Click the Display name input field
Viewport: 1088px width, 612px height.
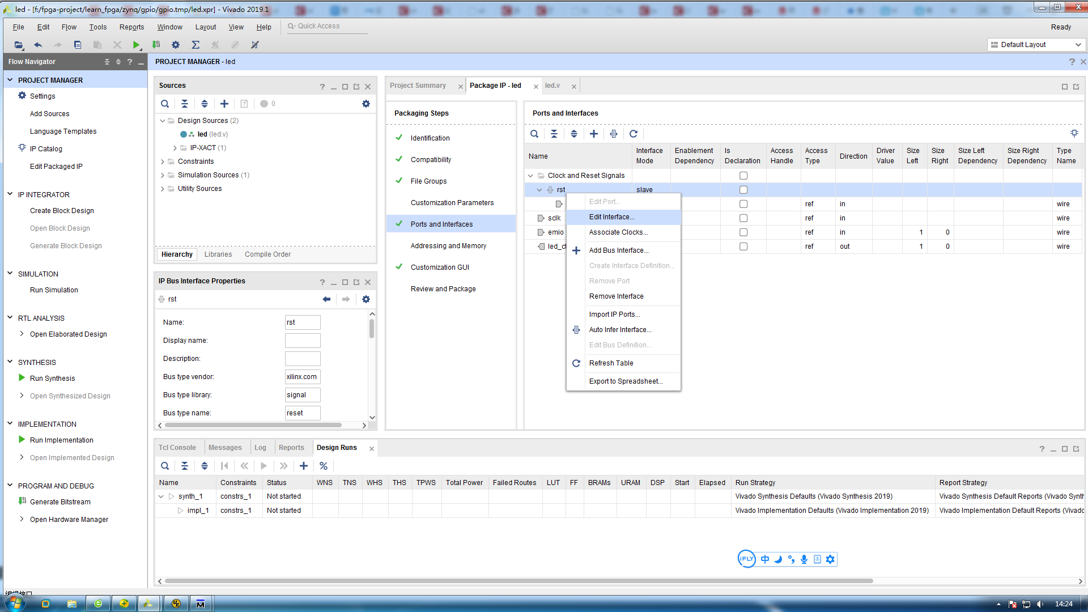tap(303, 341)
